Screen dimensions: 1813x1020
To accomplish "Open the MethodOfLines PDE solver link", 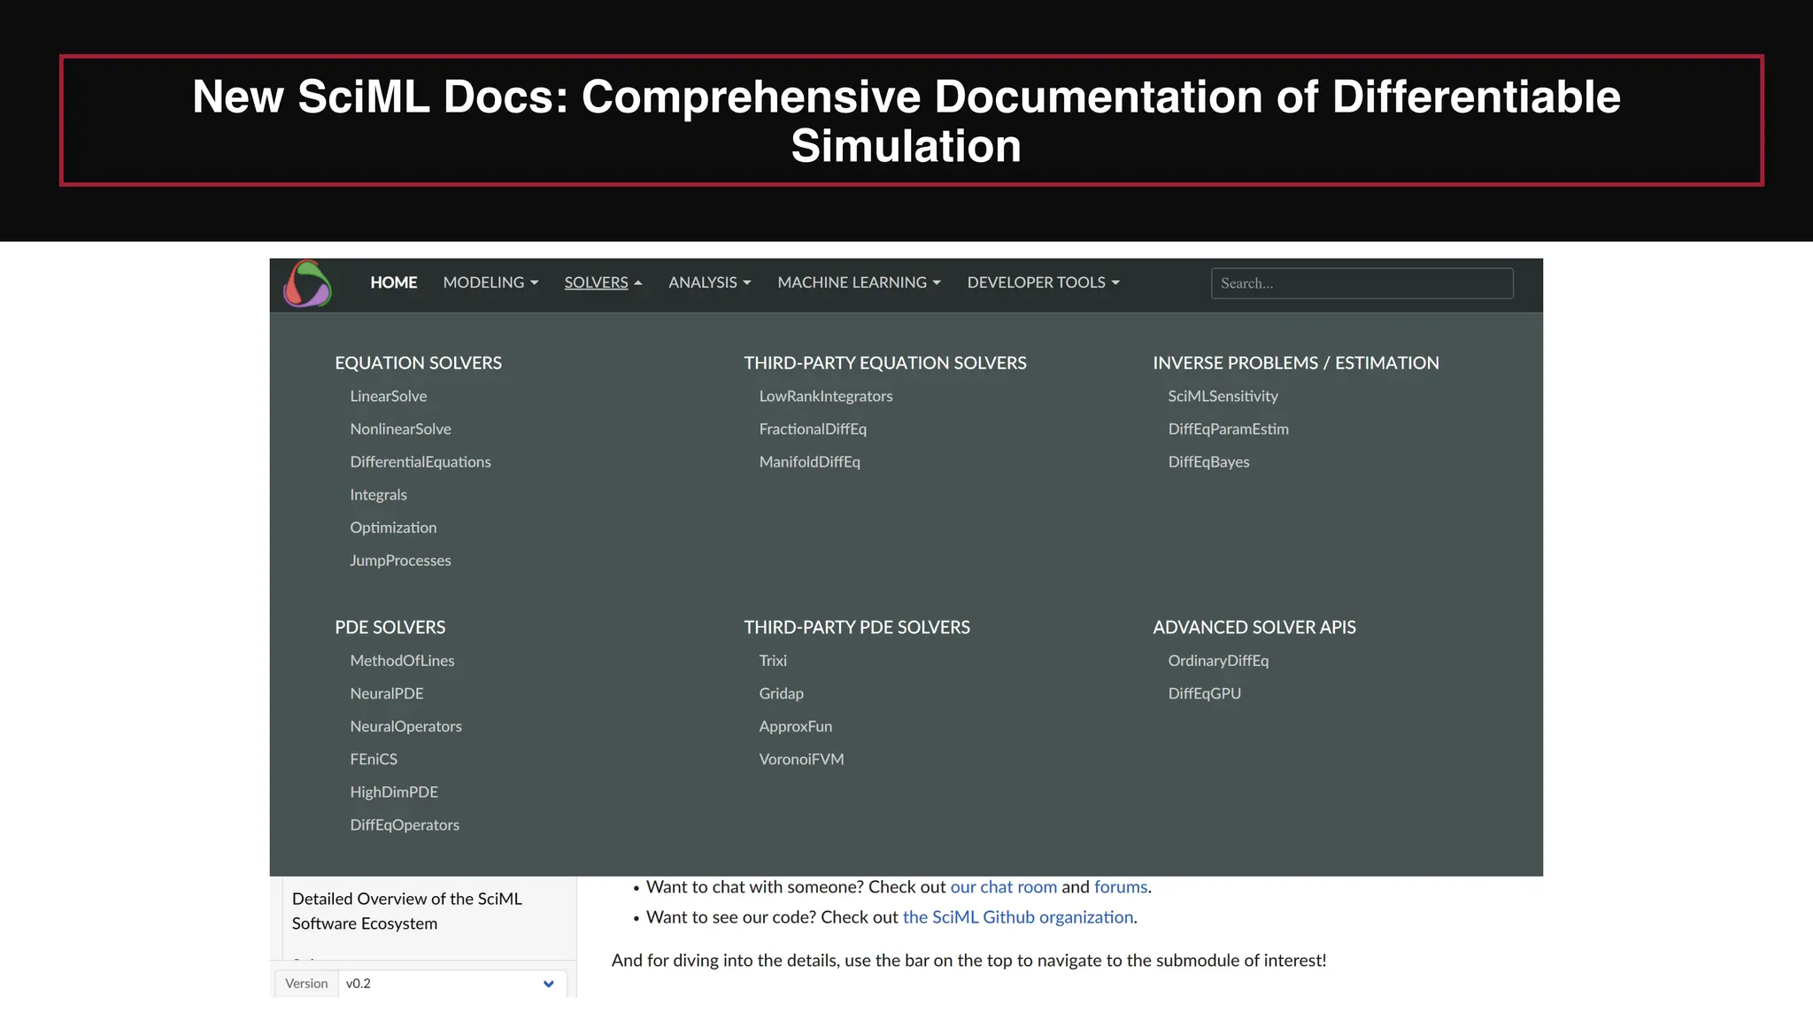I will coord(402,661).
